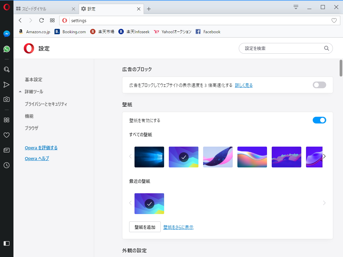Open the bookmarks heart icon in sidebar
This screenshot has height=257, width=343.
point(6,135)
